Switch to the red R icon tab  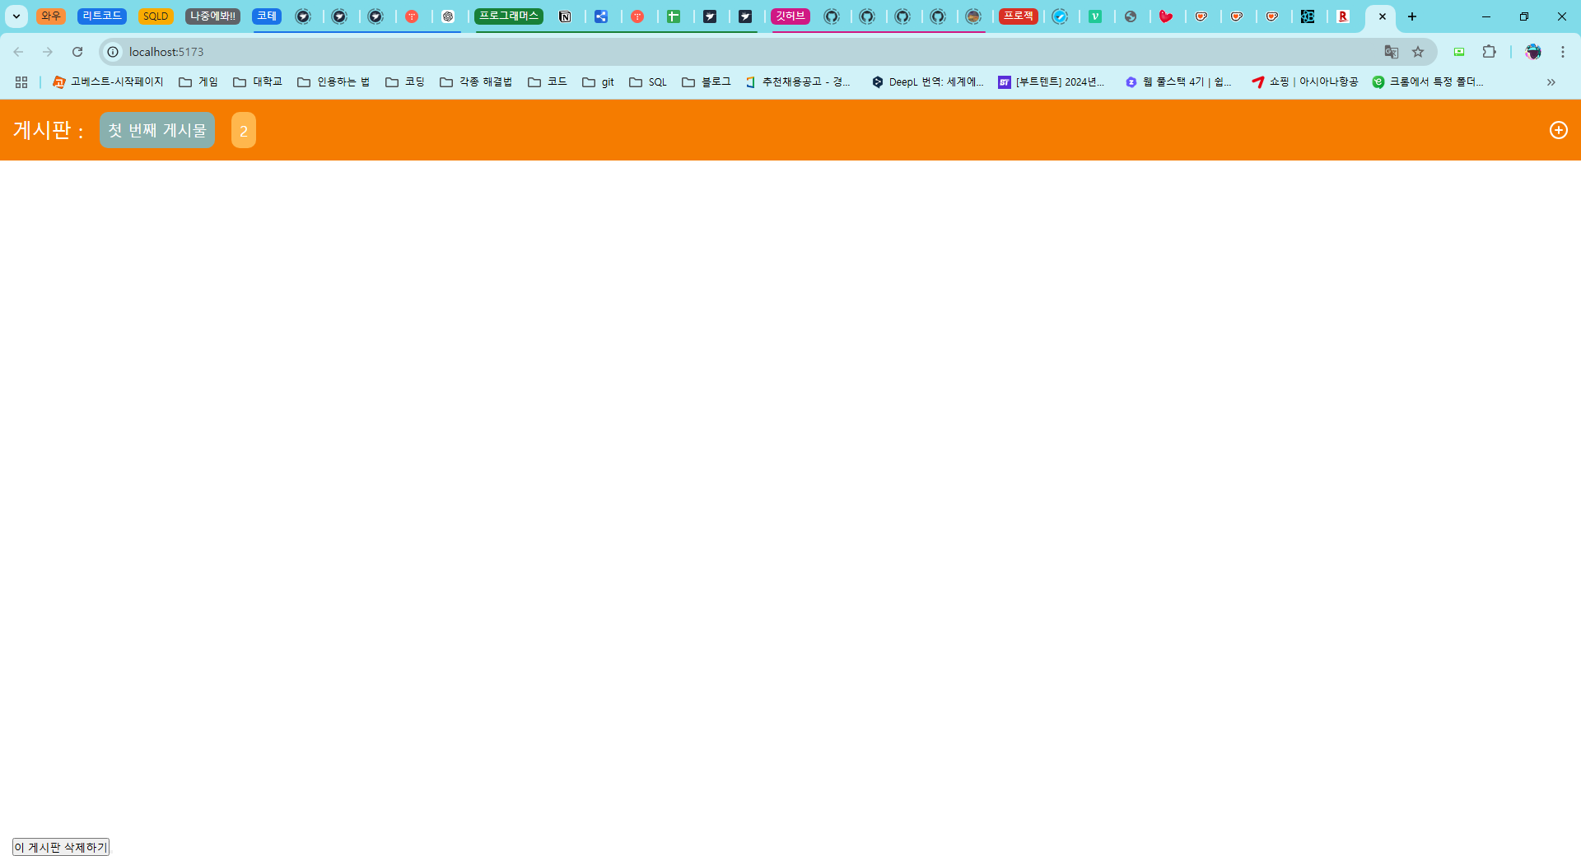pyautogui.click(x=1343, y=16)
